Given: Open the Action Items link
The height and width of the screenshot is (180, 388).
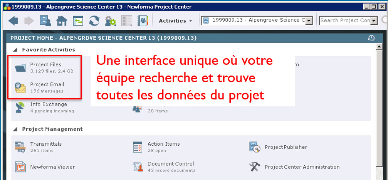Looking at the screenshot, I should pyautogui.click(x=164, y=144).
